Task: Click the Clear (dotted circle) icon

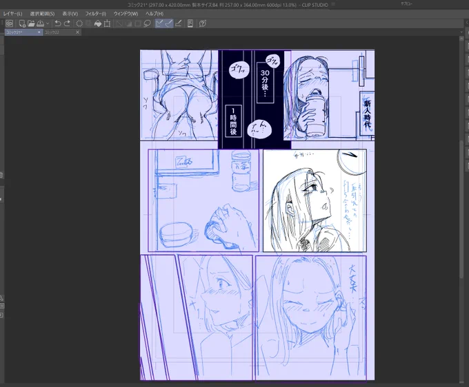Action: click(x=79, y=23)
